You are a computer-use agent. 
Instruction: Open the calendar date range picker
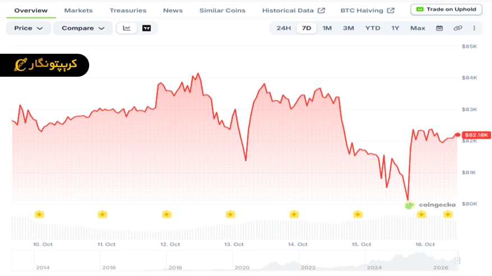[439, 28]
